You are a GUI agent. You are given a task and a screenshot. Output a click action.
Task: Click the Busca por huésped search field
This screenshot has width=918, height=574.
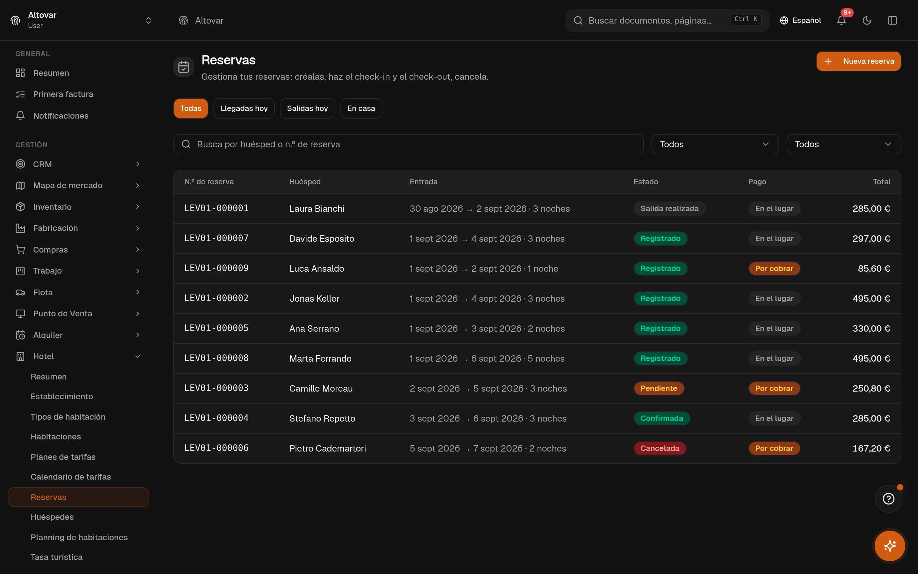(x=409, y=144)
